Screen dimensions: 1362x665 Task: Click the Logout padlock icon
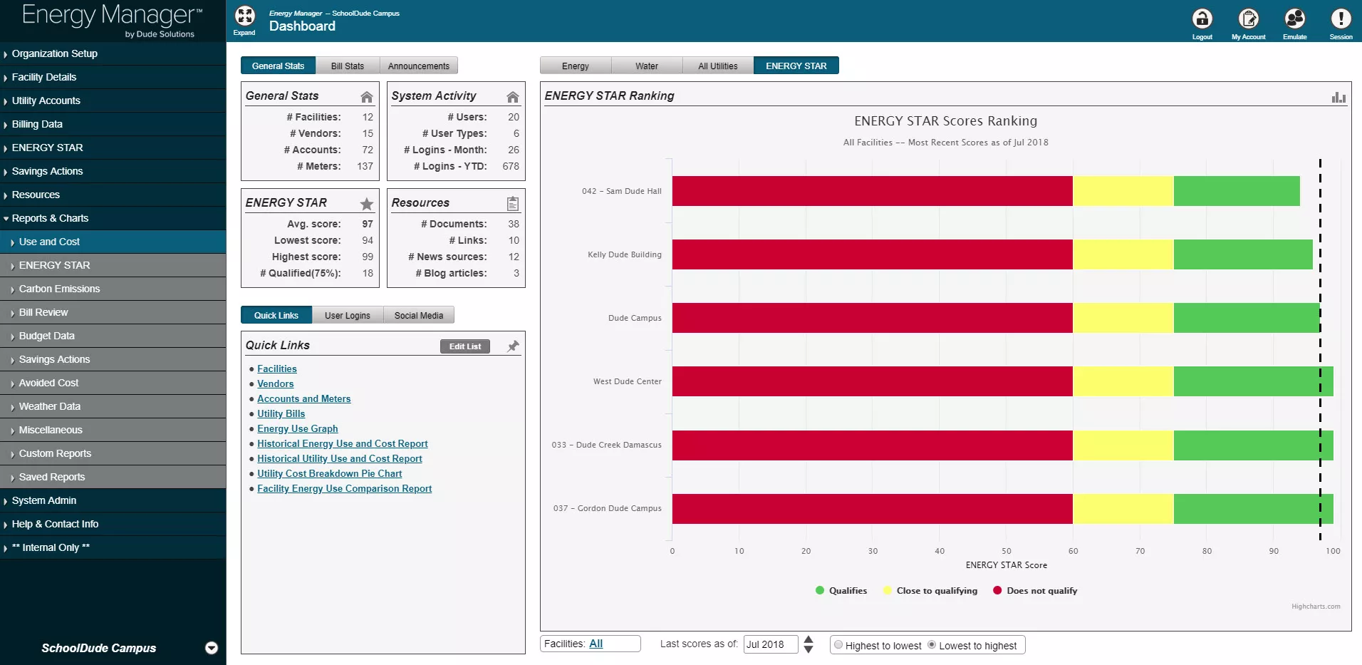pos(1202,18)
